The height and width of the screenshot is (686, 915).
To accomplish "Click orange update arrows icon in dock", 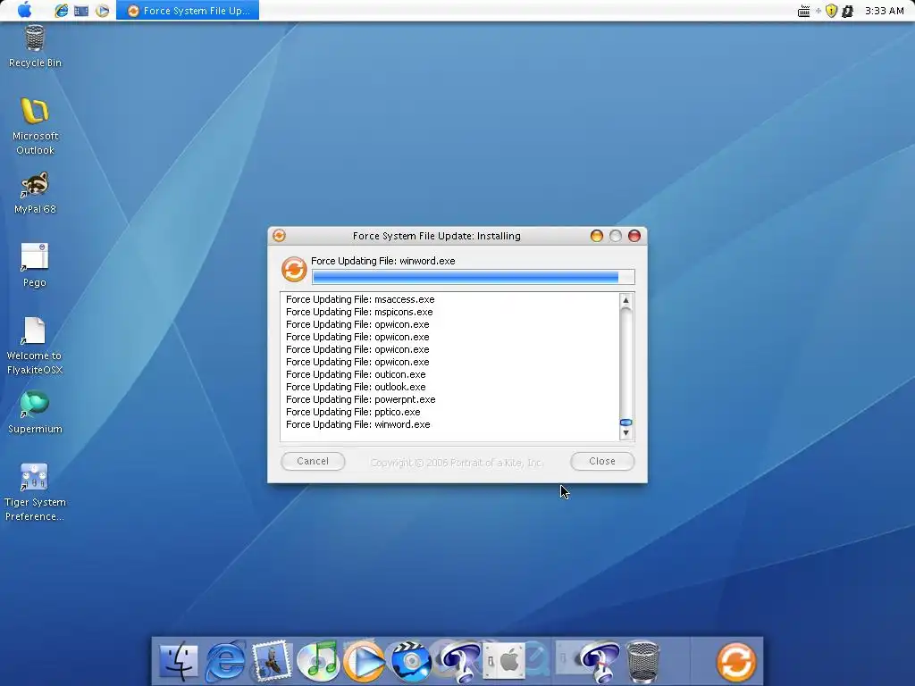I will pyautogui.click(x=736, y=662).
